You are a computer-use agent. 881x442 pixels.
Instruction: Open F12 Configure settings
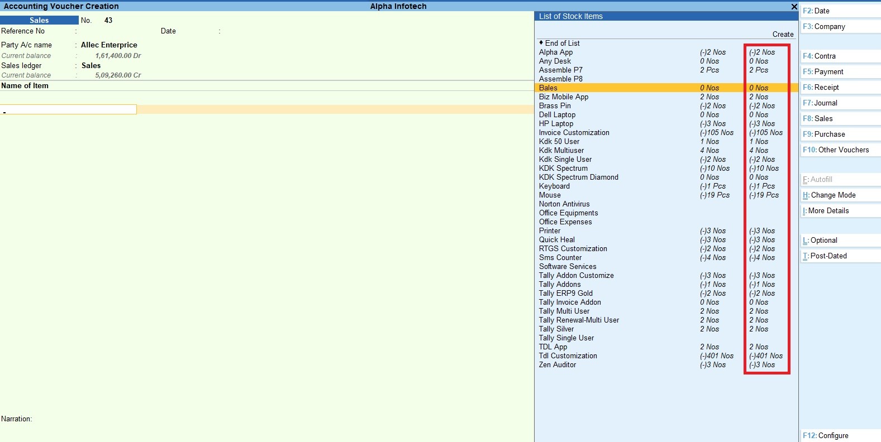[825, 435]
